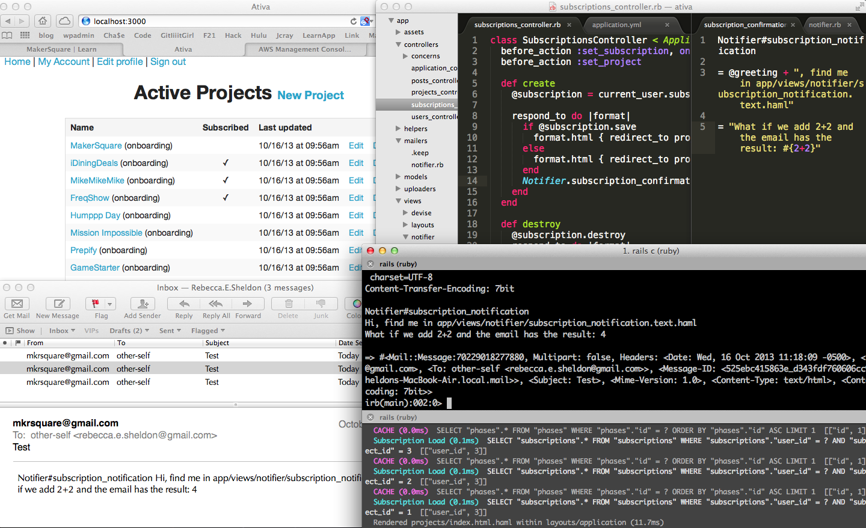This screenshot has width=866, height=528.
Task: Click the Colors wheel in Mail toolbar
Action: point(357,304)
